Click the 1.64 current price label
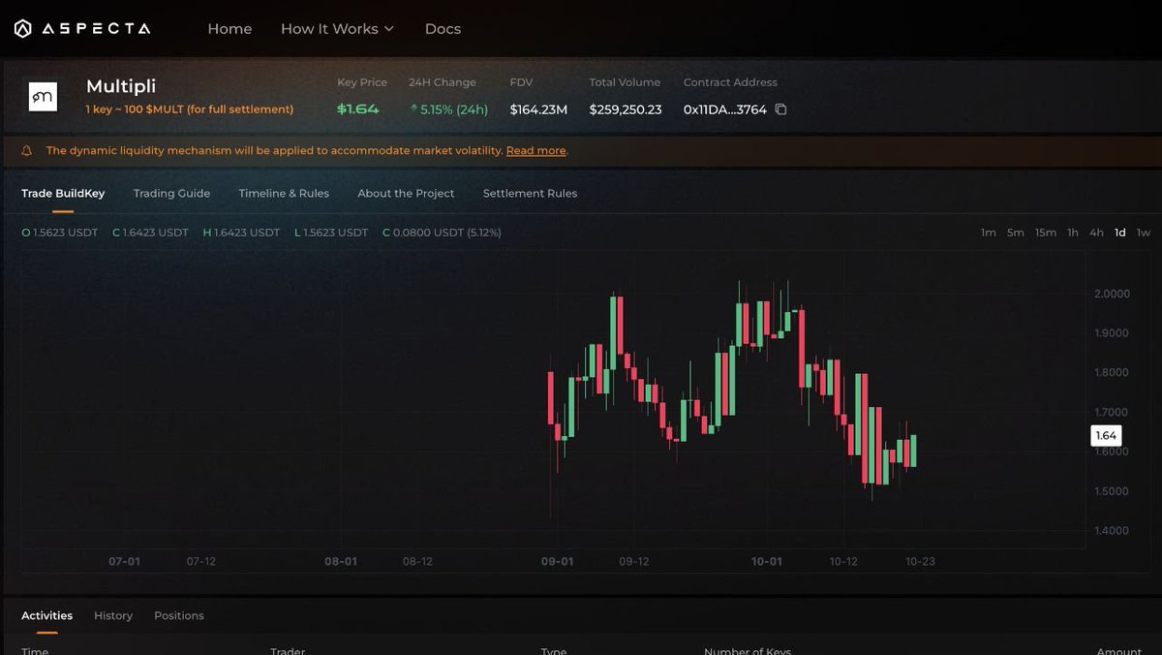The height and width of the screenshot is (655, 1162). point(1106,436)
